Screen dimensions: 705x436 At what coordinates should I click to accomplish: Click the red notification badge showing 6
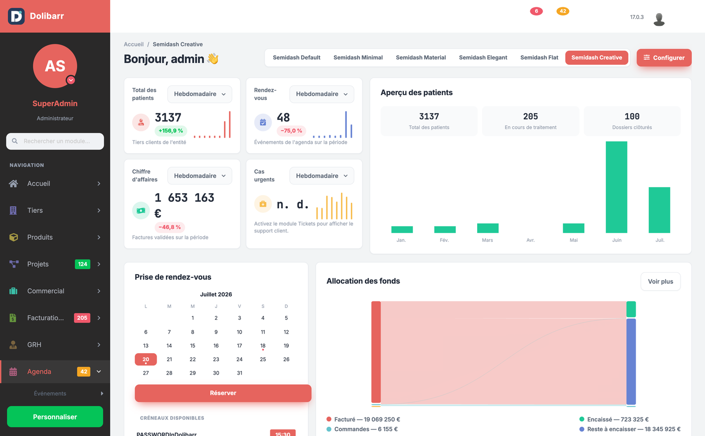[536, 11]
